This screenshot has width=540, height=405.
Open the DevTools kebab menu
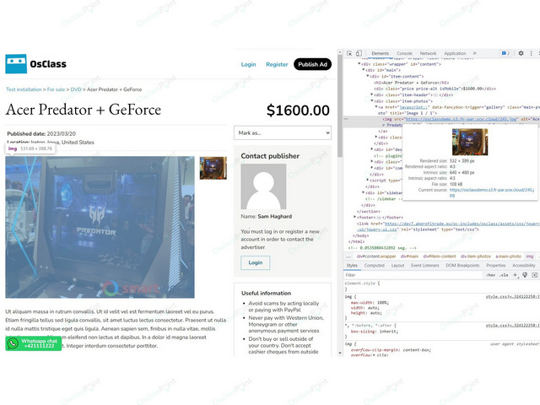tap(531, 53)
